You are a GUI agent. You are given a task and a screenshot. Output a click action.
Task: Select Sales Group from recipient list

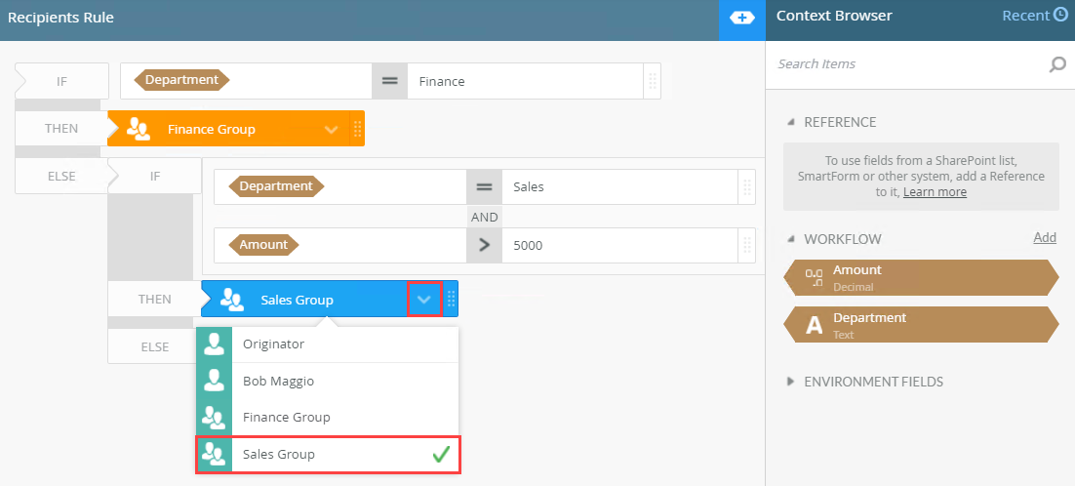pos(328,454)
